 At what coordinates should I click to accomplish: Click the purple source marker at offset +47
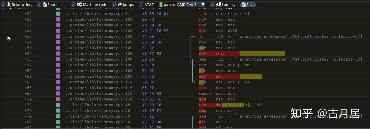58,42
